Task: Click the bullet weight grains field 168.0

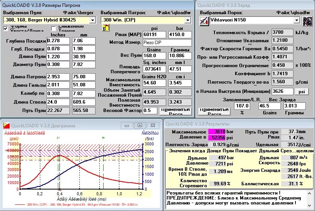Action: pyautogui.click(x=154, y=56)
